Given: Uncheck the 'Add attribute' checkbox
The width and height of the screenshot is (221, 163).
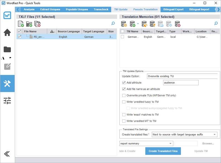Looking at the screenshot, I should click(x=124, y=82).
